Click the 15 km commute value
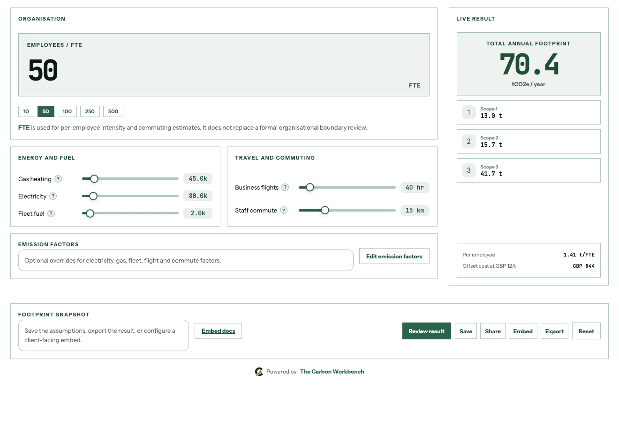Viewport: 619px width, 440px height. click(x=415, y=210)
